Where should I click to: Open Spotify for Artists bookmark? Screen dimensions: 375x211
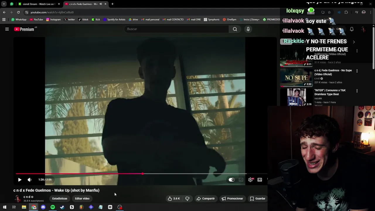click(x=114, y=20)
